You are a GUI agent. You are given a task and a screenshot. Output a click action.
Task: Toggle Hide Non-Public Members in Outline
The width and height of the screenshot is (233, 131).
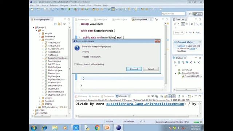(195, 62)
